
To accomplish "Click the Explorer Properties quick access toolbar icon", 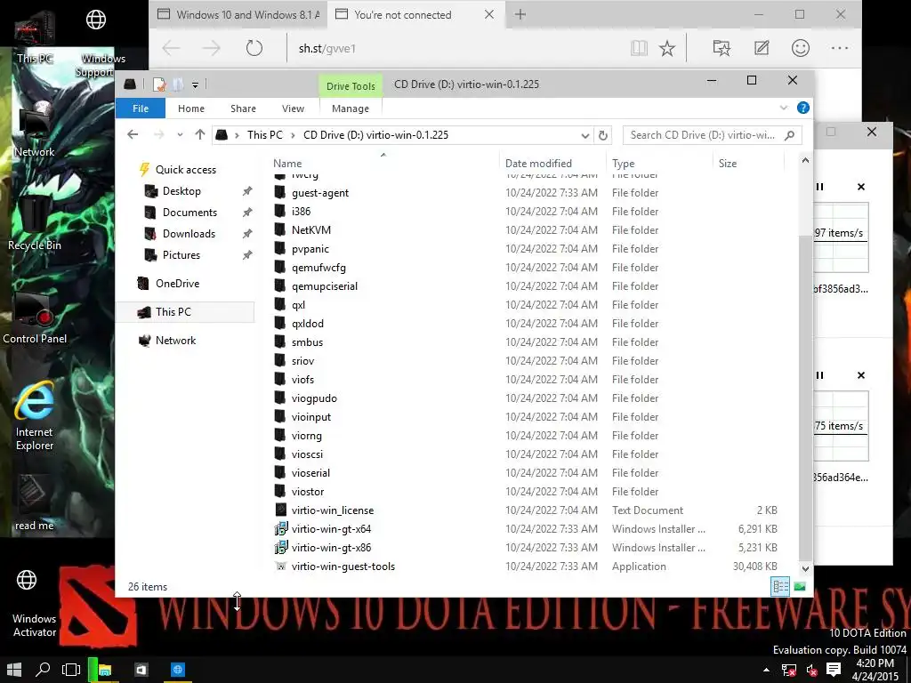I will pos(159,84).
